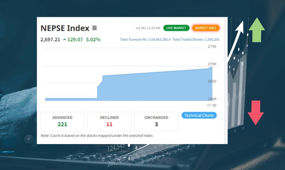Click the large green up arrow
This screenshot has width=285, height=170.
point(256,30)
